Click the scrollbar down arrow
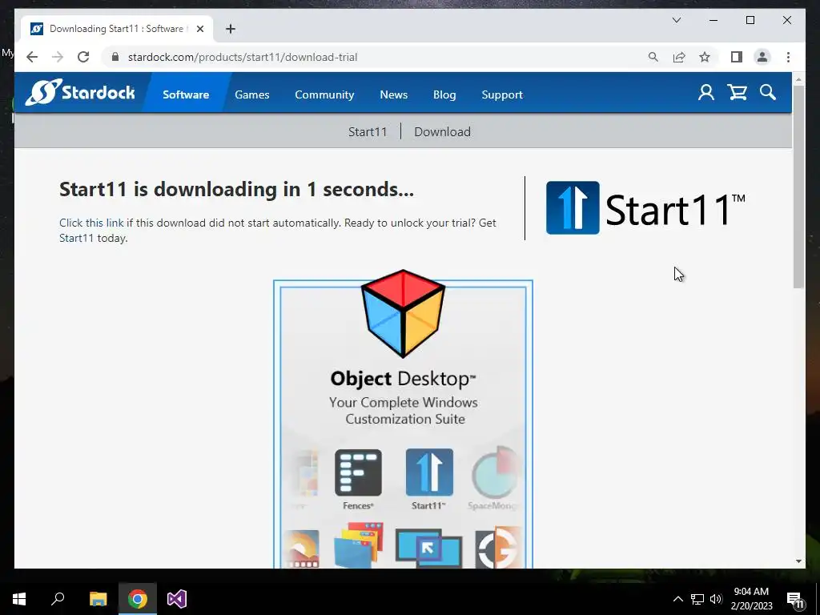Image resolution: width=820 pixels, height=615 pixels. 798,561
